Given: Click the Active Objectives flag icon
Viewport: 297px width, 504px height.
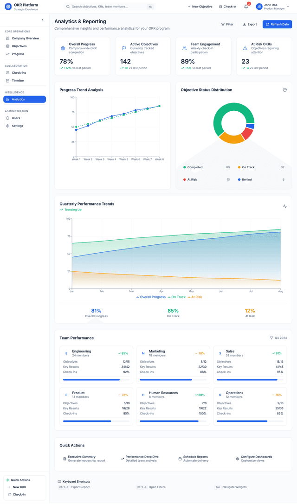Looking at the screenshot, I should [x=124, y=48].
